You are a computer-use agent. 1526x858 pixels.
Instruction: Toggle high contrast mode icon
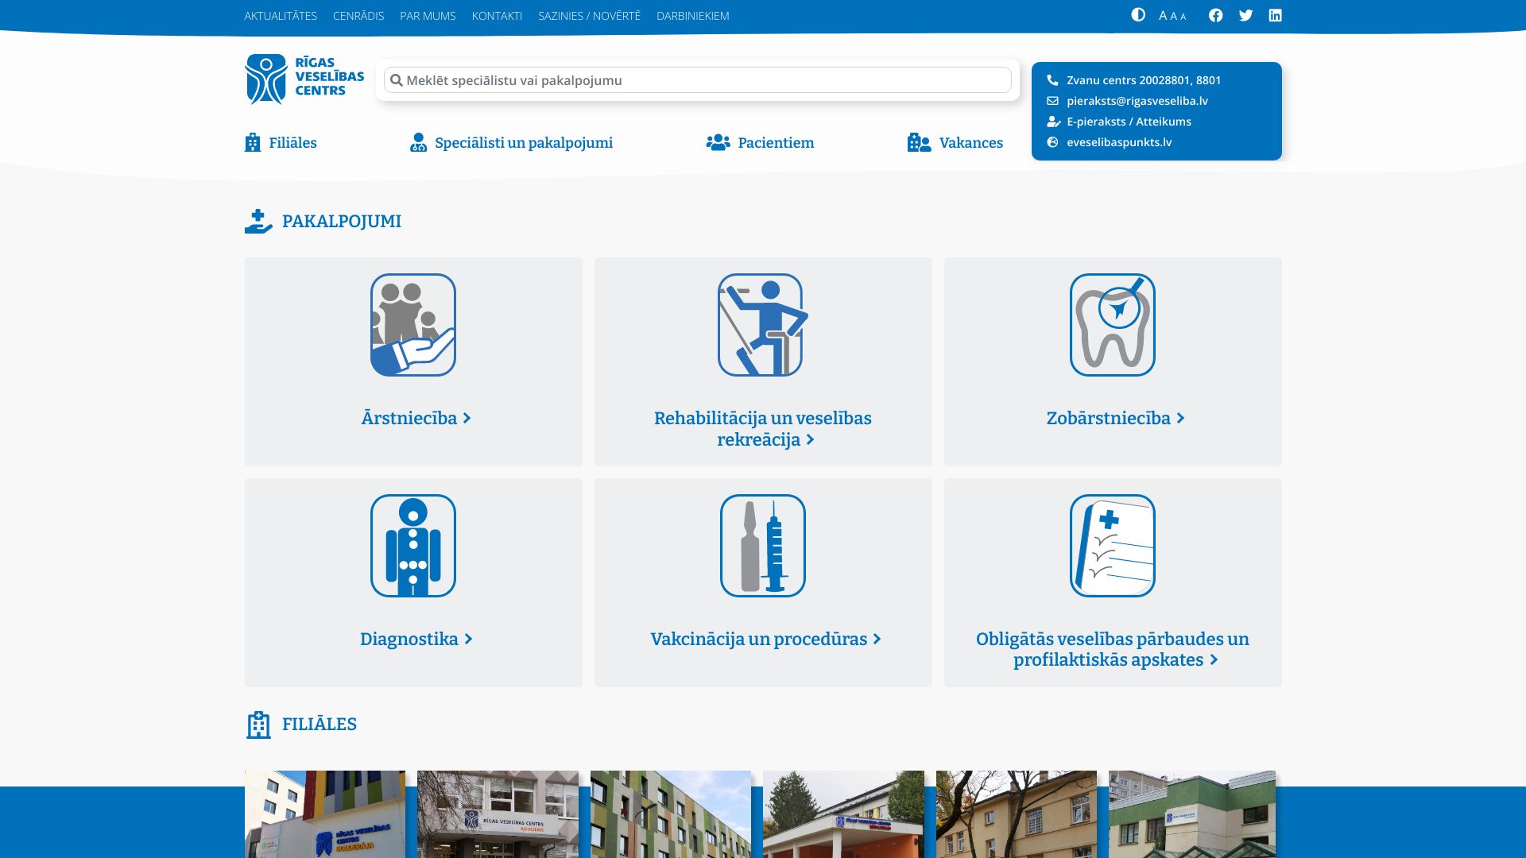[1138, 15]
